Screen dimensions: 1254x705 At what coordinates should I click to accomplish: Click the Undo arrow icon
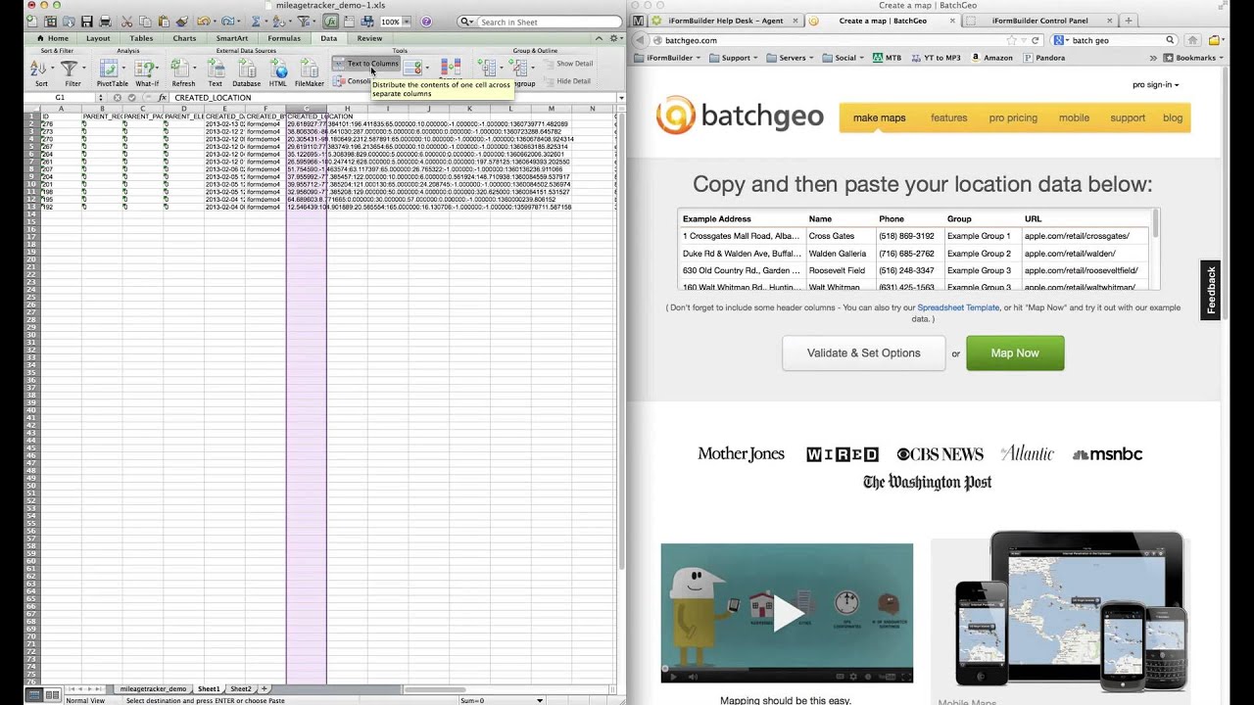(x=203, y=22)
